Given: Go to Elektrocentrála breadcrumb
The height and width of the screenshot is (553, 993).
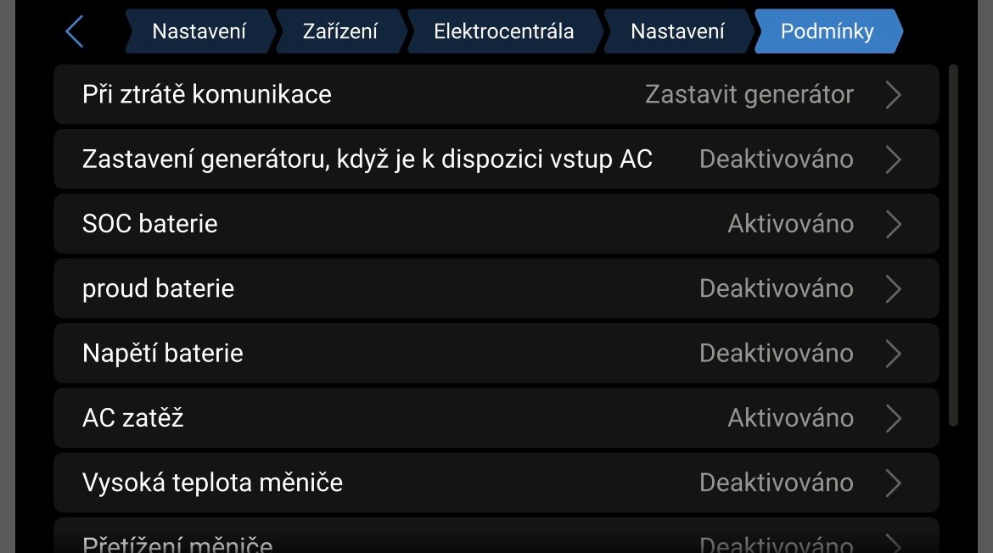Looking at the screenshot, I should [x=503, y=32].
